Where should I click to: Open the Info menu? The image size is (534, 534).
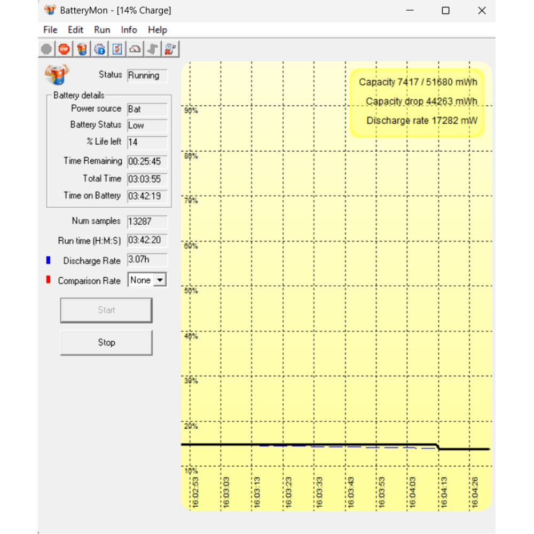click(129, 30)
